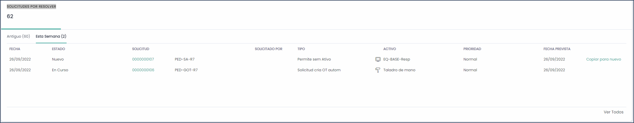This screenshot has width=634, height=123.
Task: Click the PRIORIDAD column header
Action: [x=472, y=49]
